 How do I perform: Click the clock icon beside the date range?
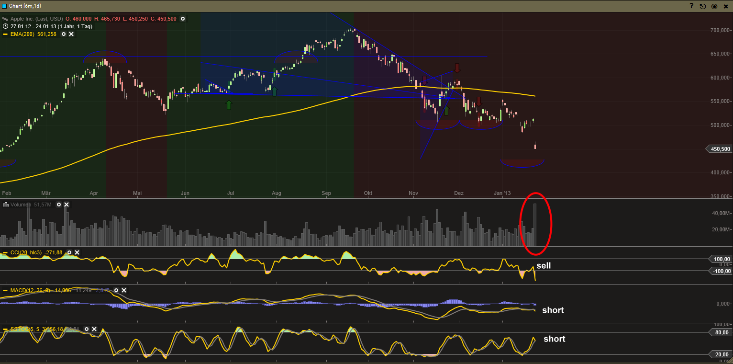pos(5,27)
